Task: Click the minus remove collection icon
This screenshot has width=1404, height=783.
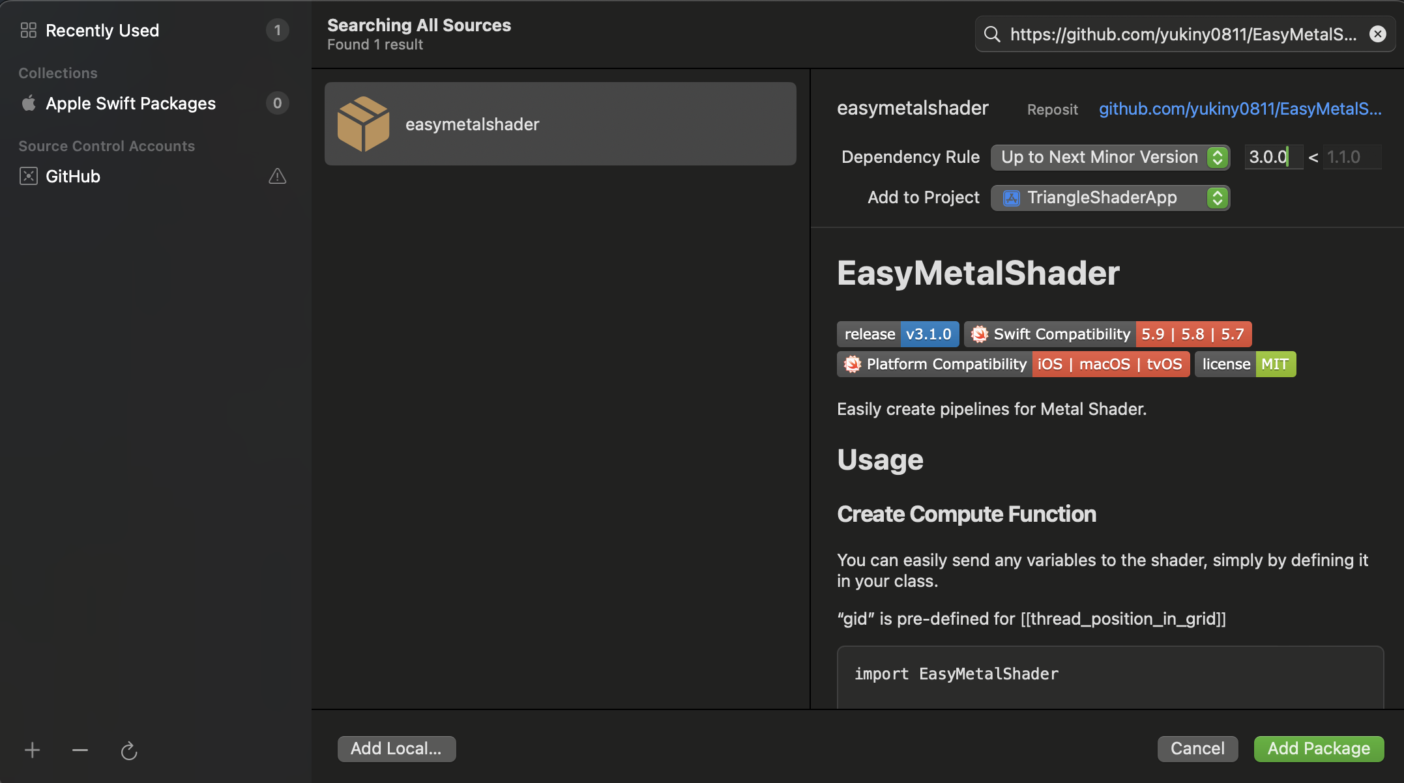Action: click(x=80, y=750)
